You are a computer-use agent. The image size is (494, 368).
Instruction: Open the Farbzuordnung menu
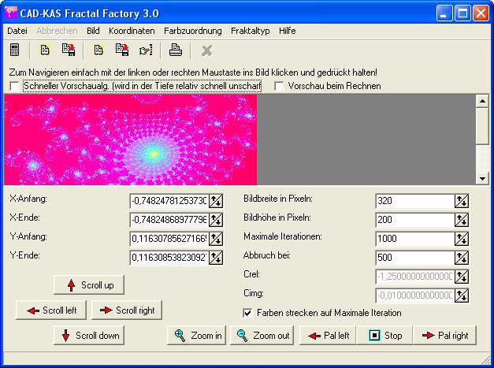coord(193,31)
